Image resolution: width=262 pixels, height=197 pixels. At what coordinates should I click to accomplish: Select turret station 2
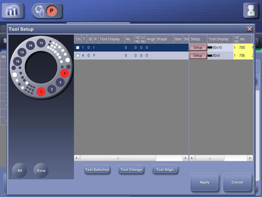pyautogui.click(x=52, y=89)
